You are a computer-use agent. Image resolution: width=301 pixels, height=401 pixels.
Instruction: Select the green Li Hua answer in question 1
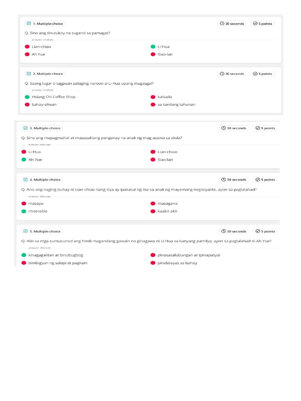163,47
